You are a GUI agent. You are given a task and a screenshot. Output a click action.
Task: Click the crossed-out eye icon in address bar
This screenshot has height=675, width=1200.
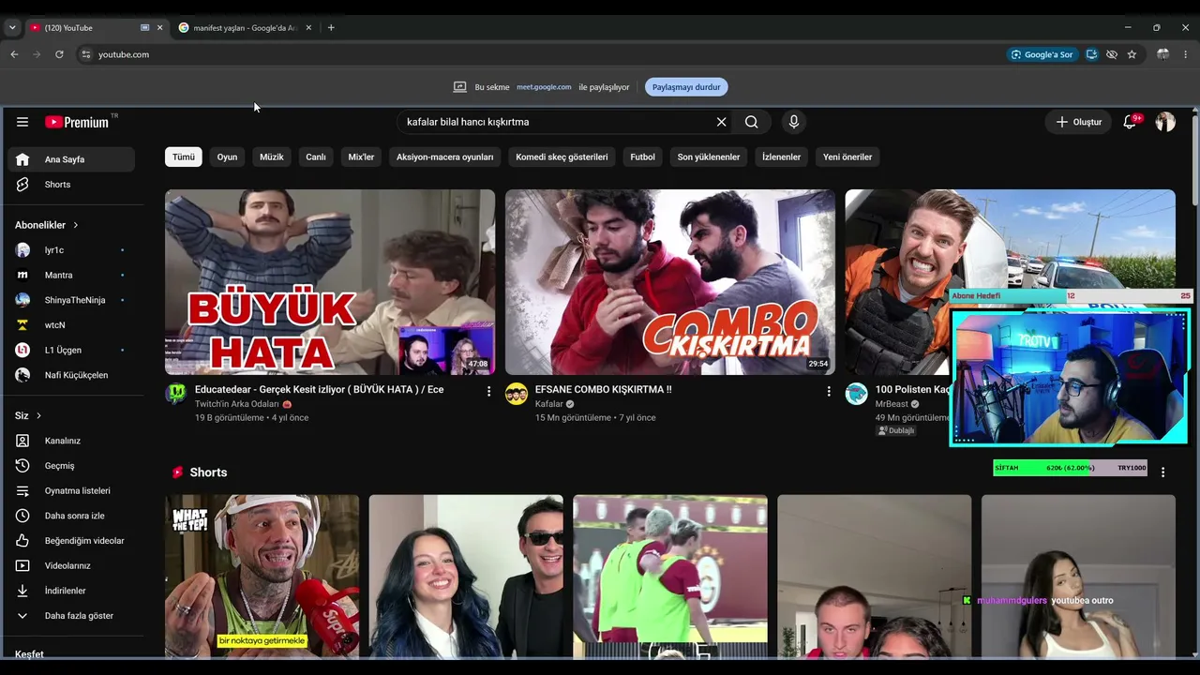tap(1112, 54)
